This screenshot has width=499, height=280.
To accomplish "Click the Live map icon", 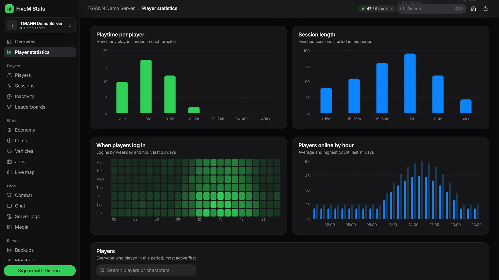I will tap(9, 172).
